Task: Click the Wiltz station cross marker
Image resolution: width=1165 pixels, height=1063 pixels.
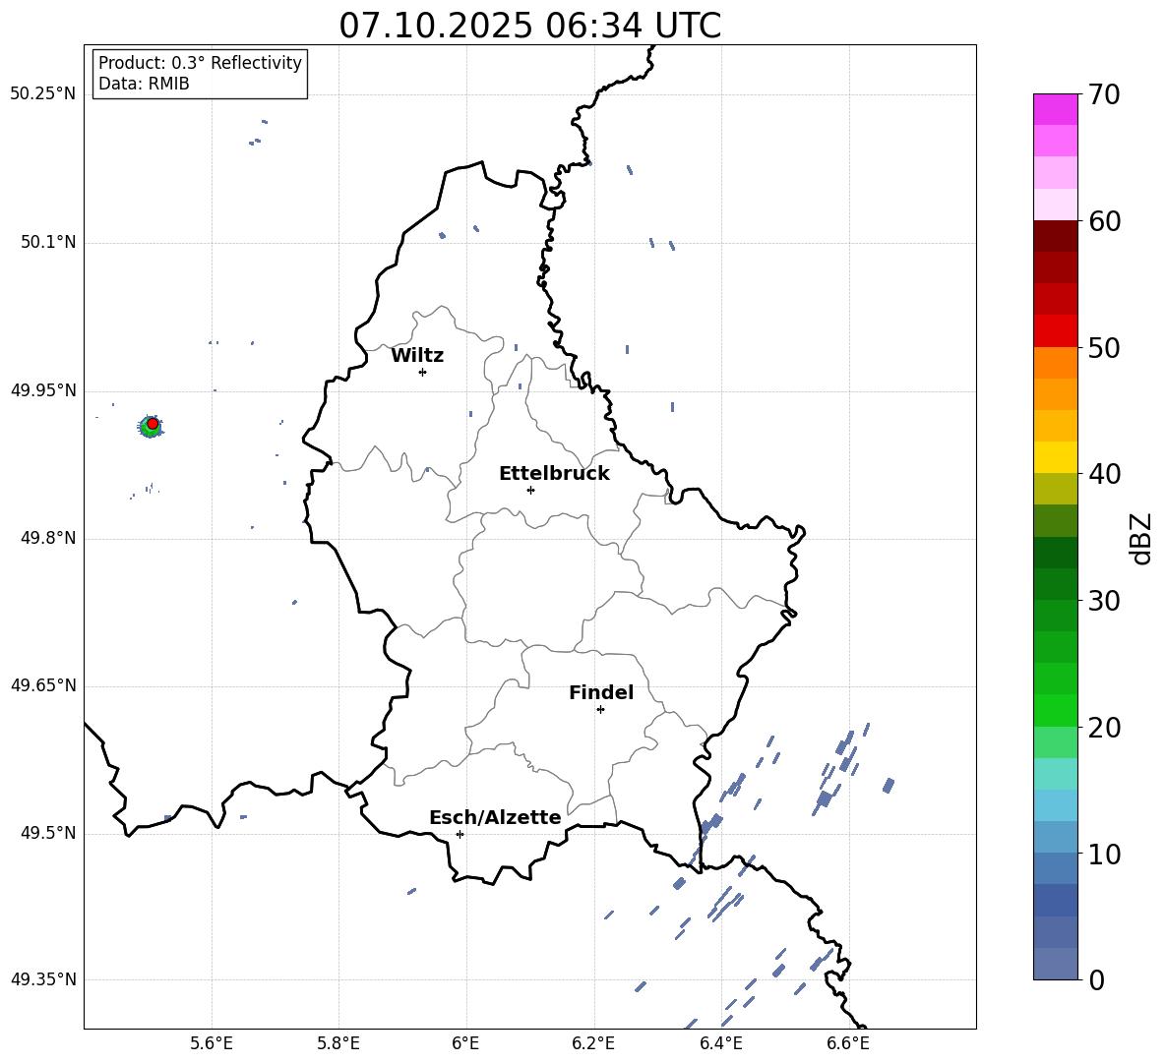Action: coord(422,372)
